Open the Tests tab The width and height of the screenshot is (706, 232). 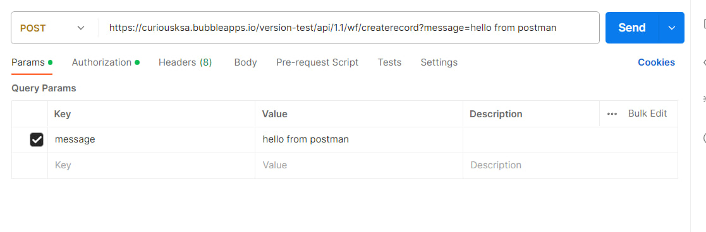pyautogui.click(x=389, y=62)
